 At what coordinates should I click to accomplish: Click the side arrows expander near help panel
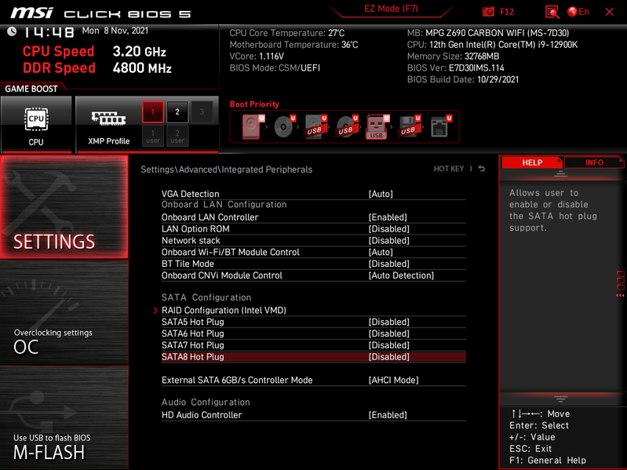click(620, 284)
